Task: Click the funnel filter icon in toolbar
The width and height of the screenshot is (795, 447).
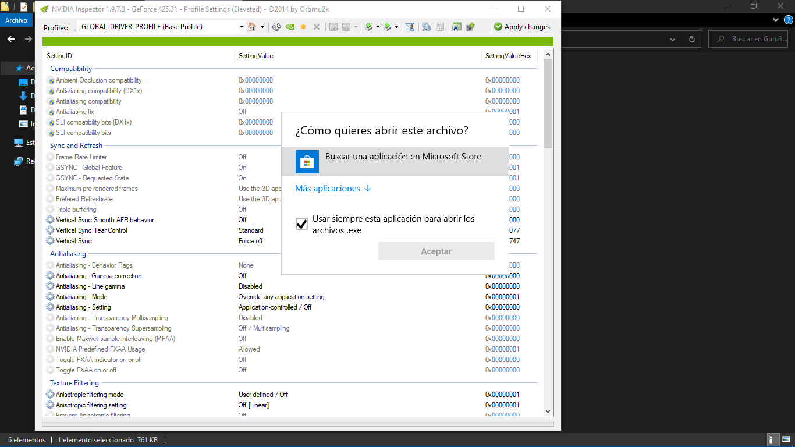Action: coord(410,27)
